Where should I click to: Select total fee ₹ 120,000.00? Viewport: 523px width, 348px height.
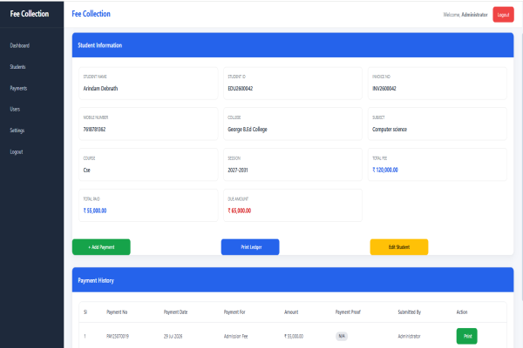click(x=385, y=171)
